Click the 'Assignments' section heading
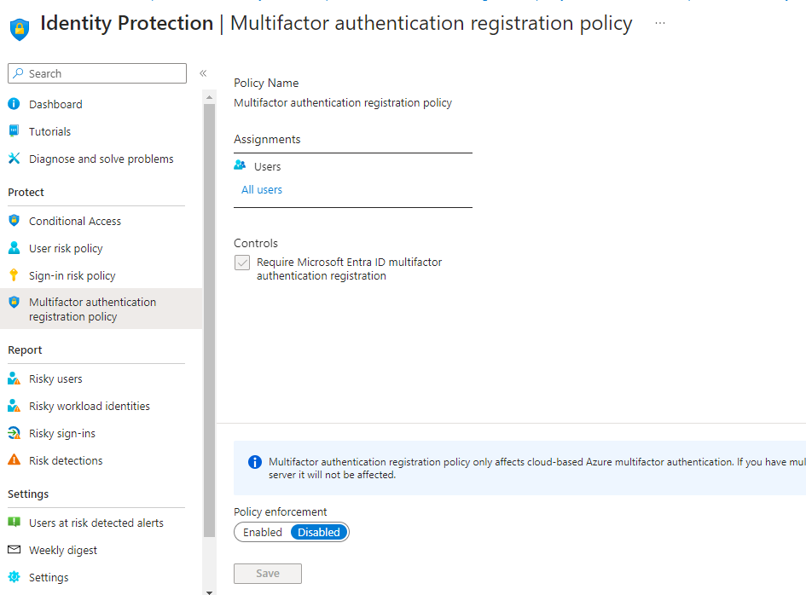806x595 pixels. (x=267, y=139)
